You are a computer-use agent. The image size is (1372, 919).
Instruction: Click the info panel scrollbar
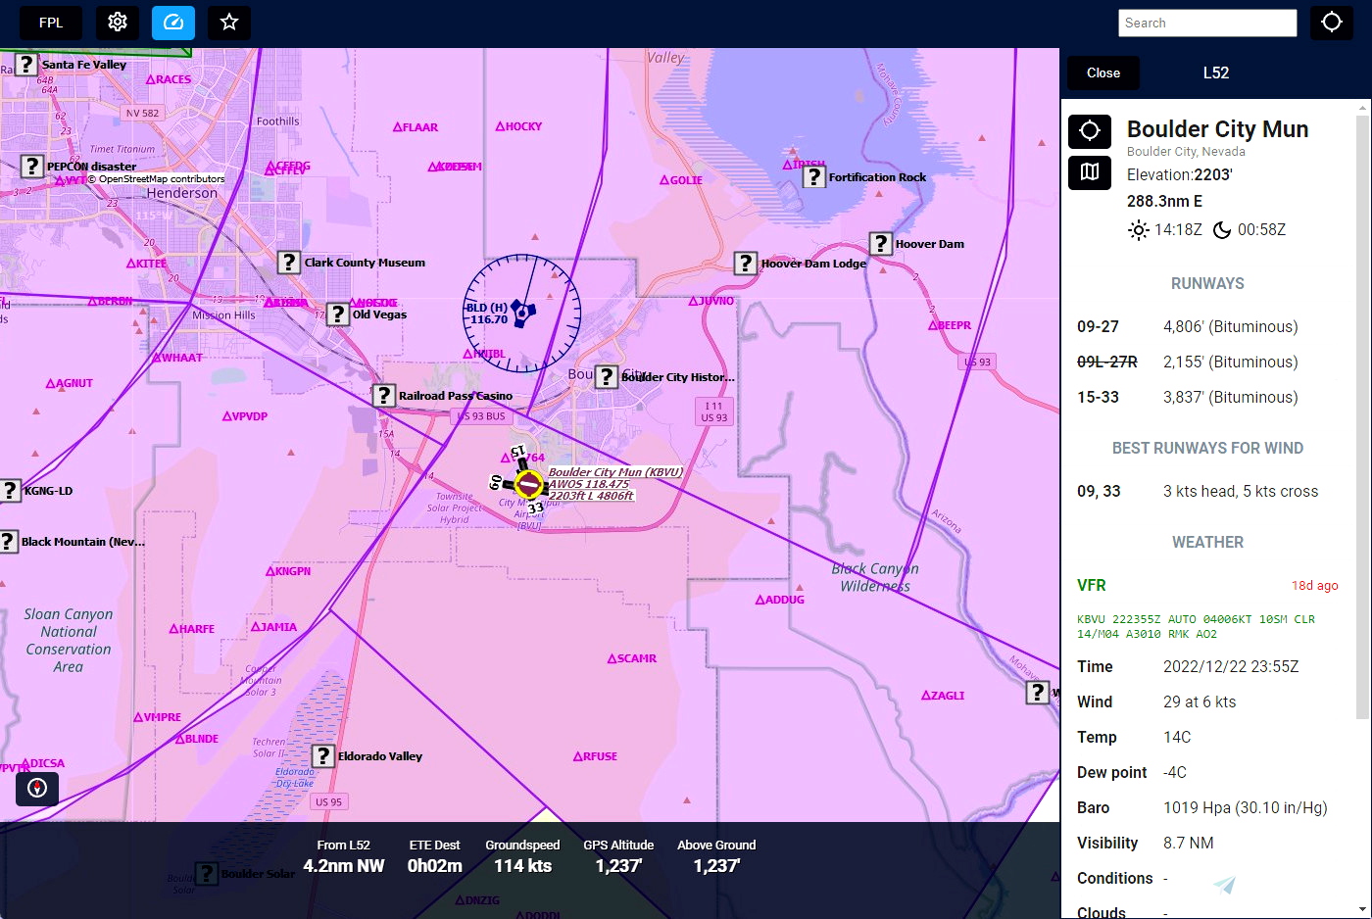coord(1363,416)
